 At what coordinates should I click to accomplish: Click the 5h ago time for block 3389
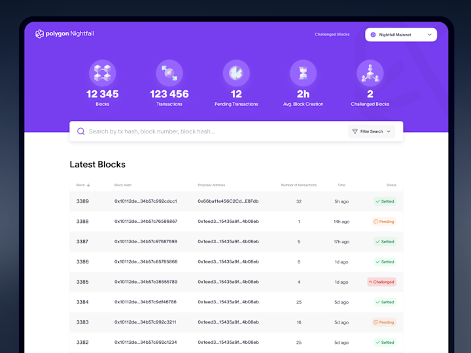coord(341,201)
